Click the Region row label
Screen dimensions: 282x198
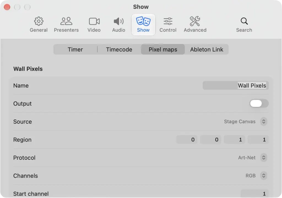point(22,140)
